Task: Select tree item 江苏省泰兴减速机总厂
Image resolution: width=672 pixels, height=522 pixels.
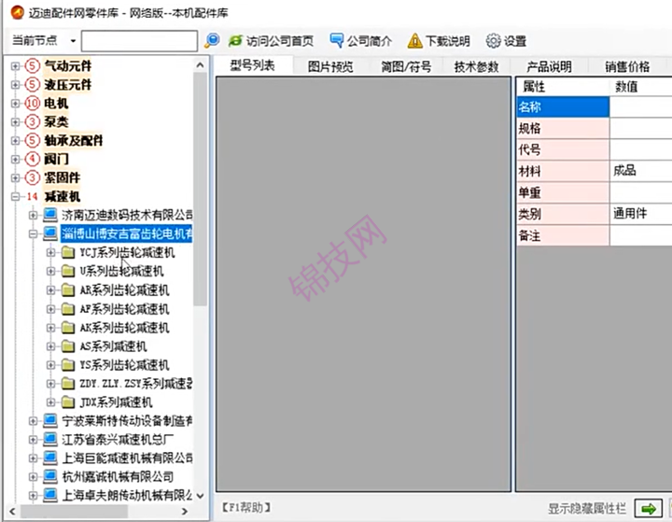Action: point(118,440)
